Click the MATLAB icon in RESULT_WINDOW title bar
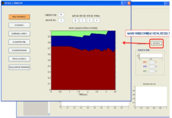172x118 pixels. tap(3, 3)
